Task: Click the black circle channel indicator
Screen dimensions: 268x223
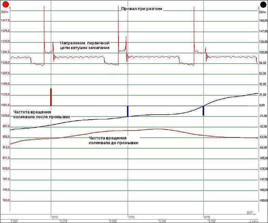Action: pyautogui.click(x=263, y=4)
